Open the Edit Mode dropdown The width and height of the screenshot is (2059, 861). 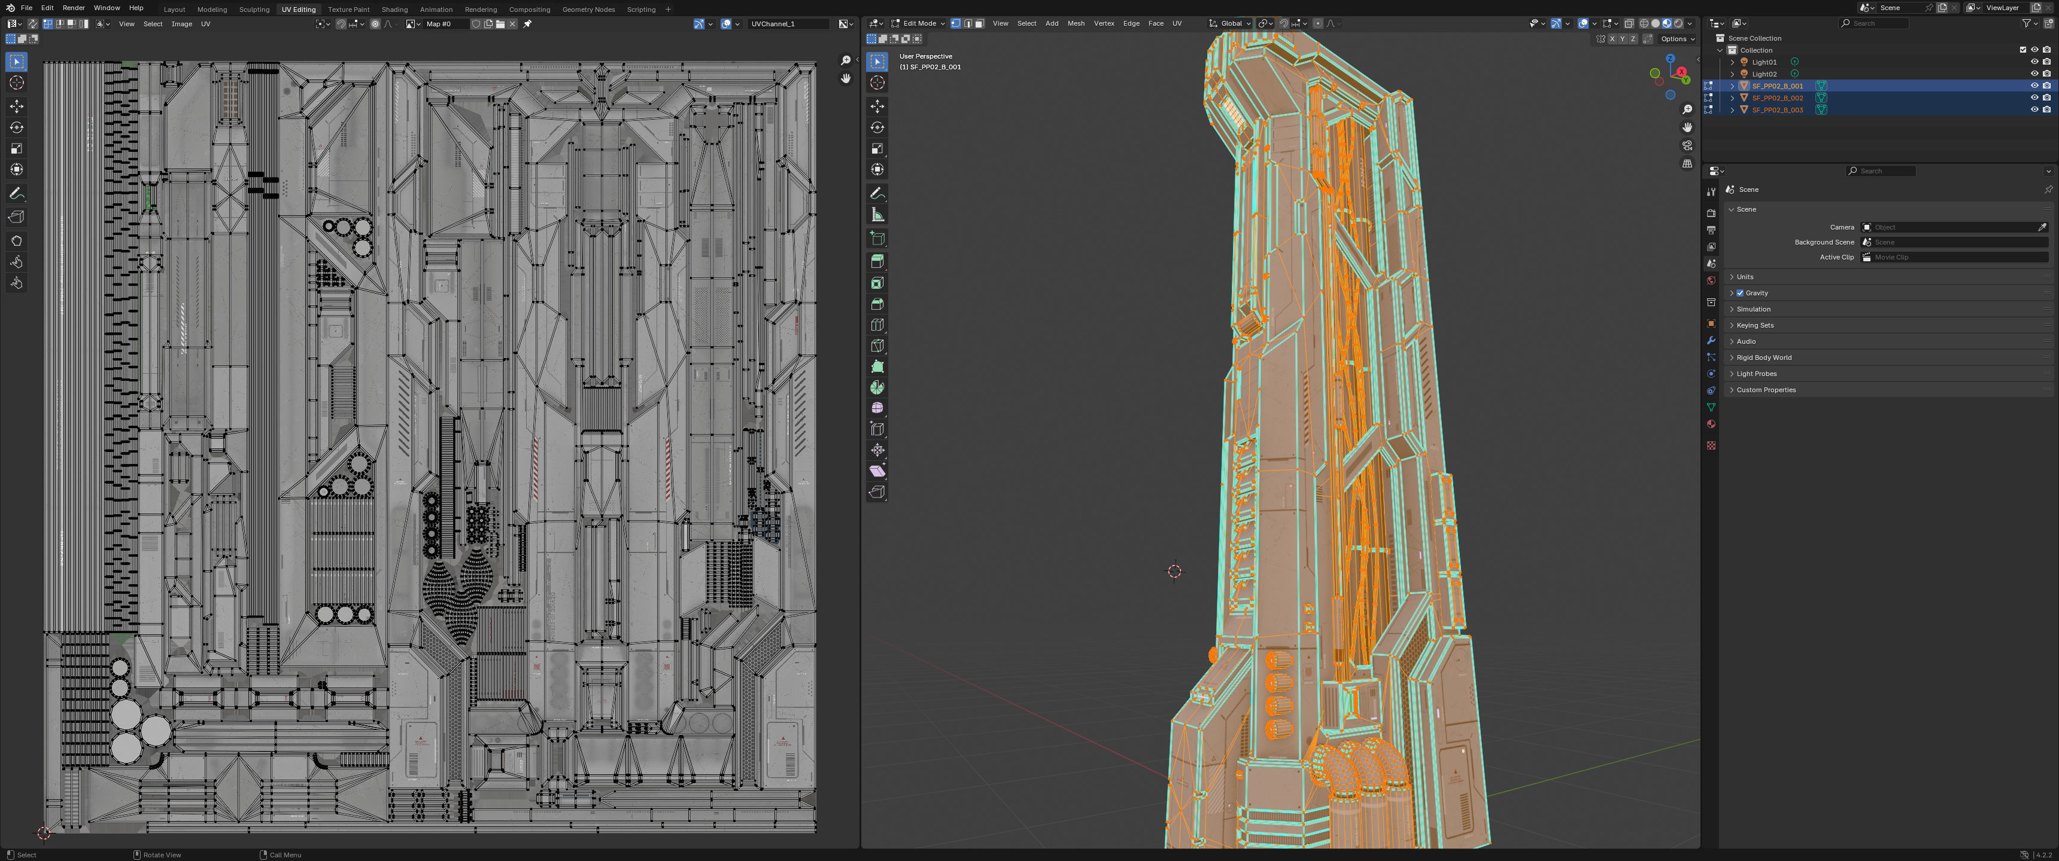click(x=918, y=23)
